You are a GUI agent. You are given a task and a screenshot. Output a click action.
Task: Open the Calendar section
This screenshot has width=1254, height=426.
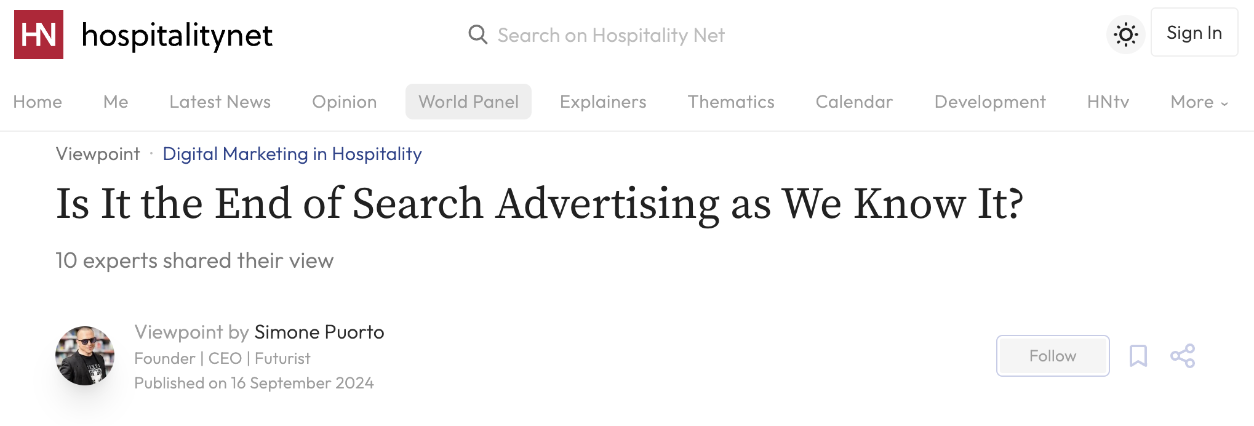853,102
